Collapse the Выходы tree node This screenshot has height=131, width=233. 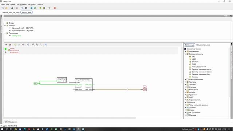[x=5, y=25]
